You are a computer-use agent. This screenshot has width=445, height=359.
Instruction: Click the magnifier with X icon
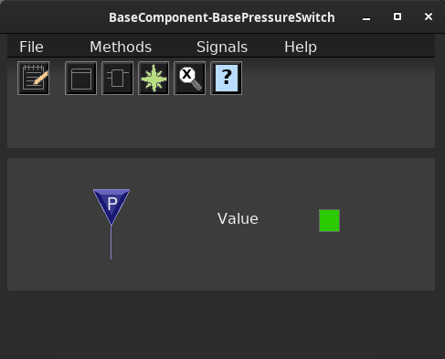pos(190,79)
